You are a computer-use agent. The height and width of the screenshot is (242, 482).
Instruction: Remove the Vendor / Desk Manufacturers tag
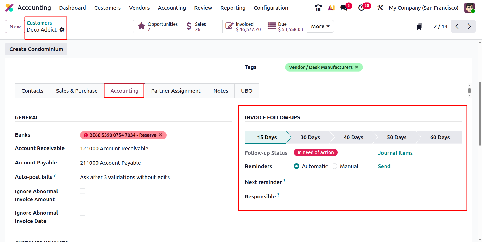click(x=357, y=67)
